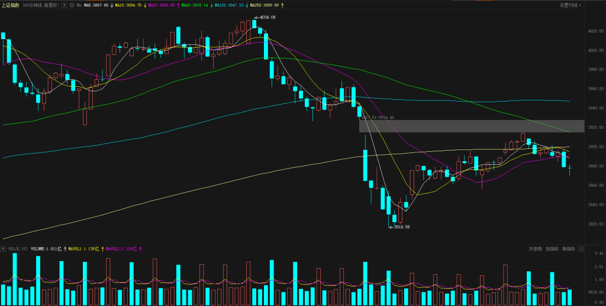Click the help question mark icon
Image resolution: width=606 pixels, height=306 pixels.
pos(64,5)
